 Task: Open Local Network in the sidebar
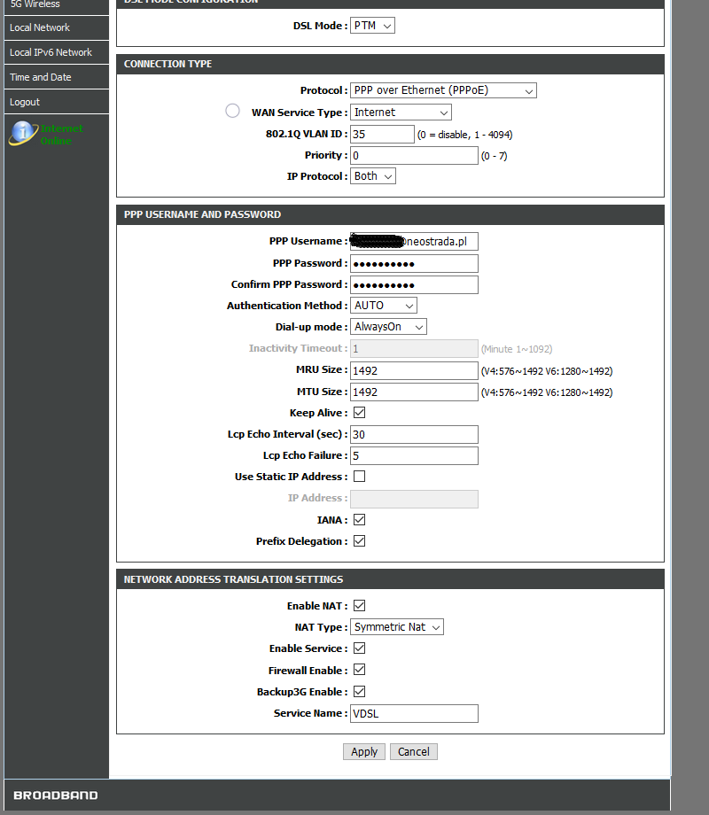coord(40,27)
